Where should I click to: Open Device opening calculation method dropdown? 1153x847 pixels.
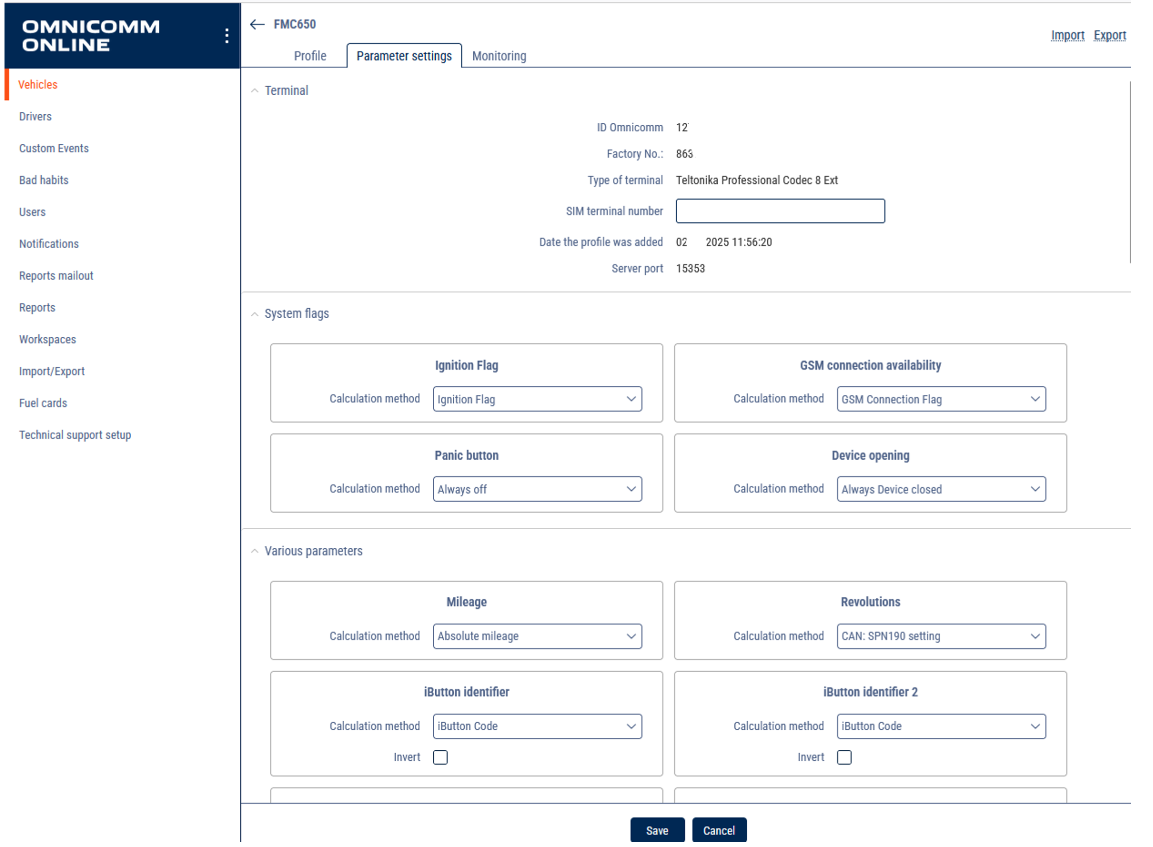pyautogui.click(x=941, y=489)
